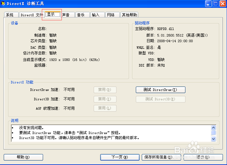Go to the 输入 tab
This screenshot has height=165, width=227.
pyautogui.click(x=97, y=15)
